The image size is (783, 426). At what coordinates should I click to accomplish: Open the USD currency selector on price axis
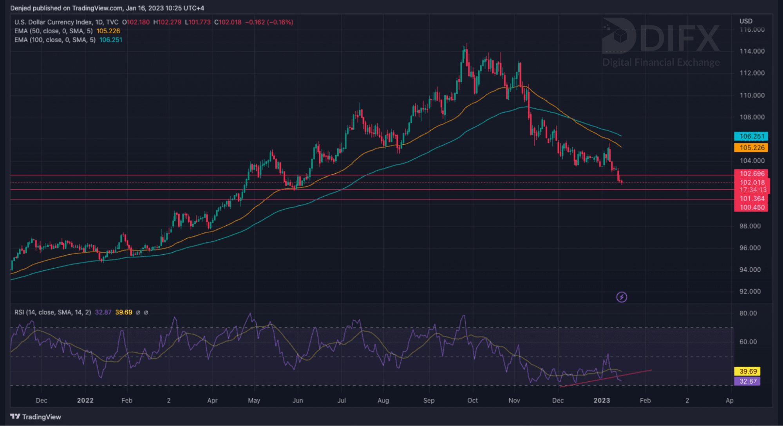pyautogui.click(x=746, y=21)
